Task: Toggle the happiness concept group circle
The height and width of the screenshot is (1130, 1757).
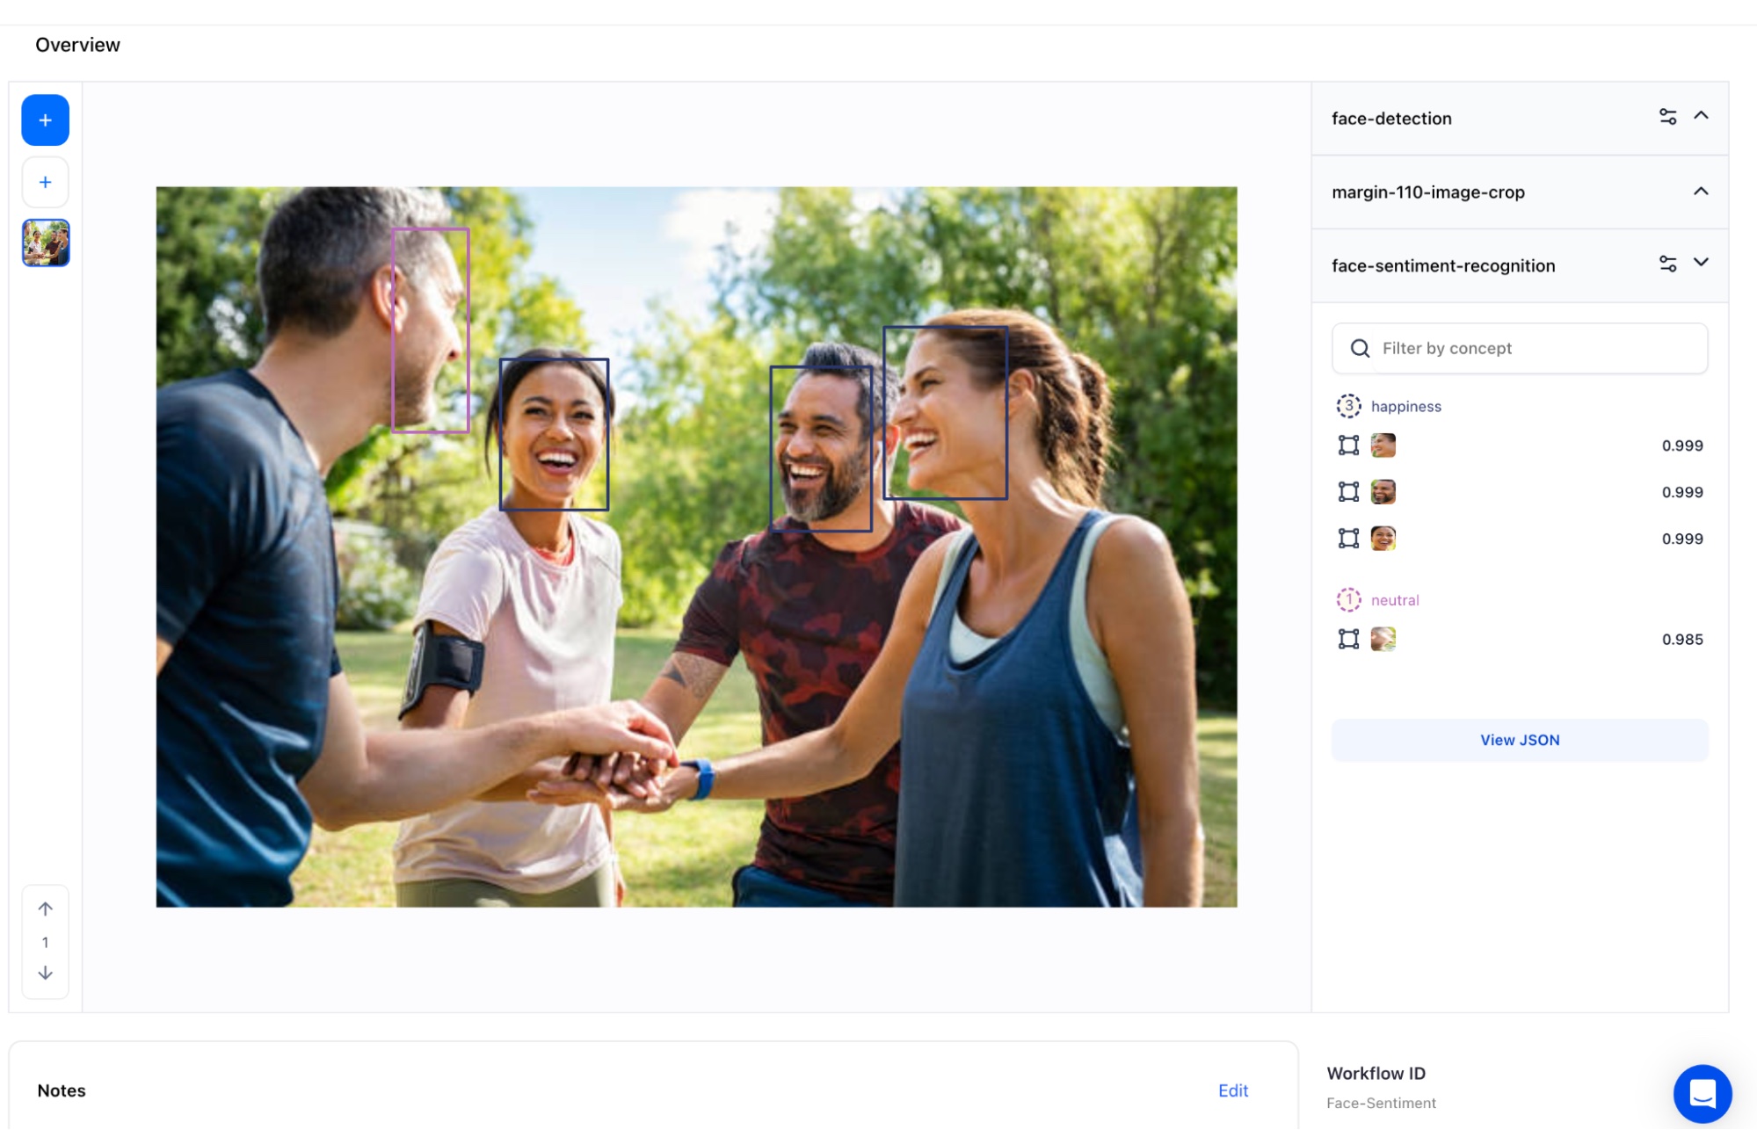Action: coord(1348,406)
